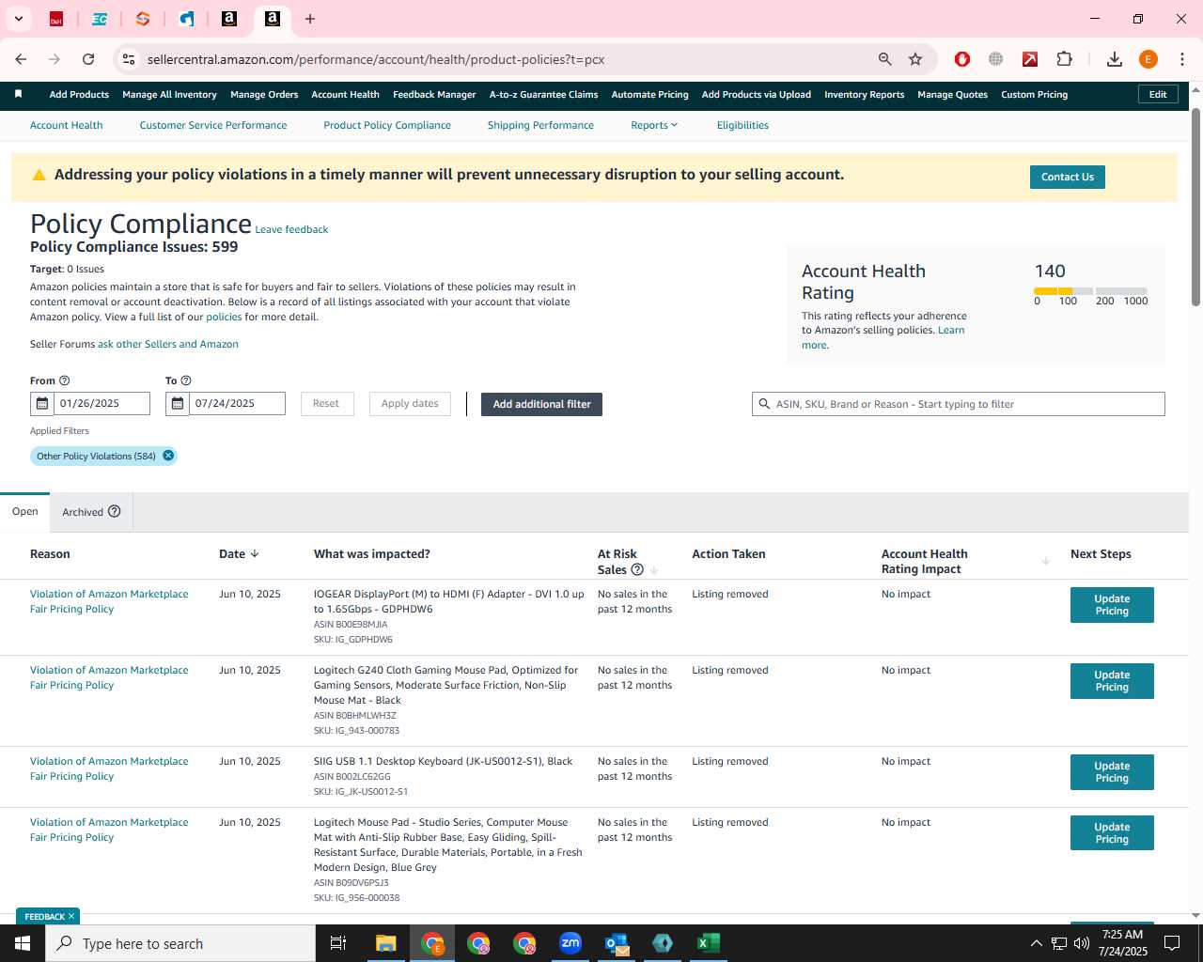Open Shipping Performance tab
Image resolution: width=1203 pixels, height=962 pixels.
pos(540,125)
